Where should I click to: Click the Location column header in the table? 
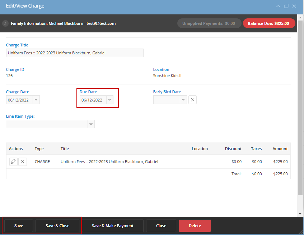coord(200,149)
